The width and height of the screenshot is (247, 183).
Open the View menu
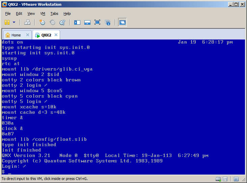tap(31, 14)
